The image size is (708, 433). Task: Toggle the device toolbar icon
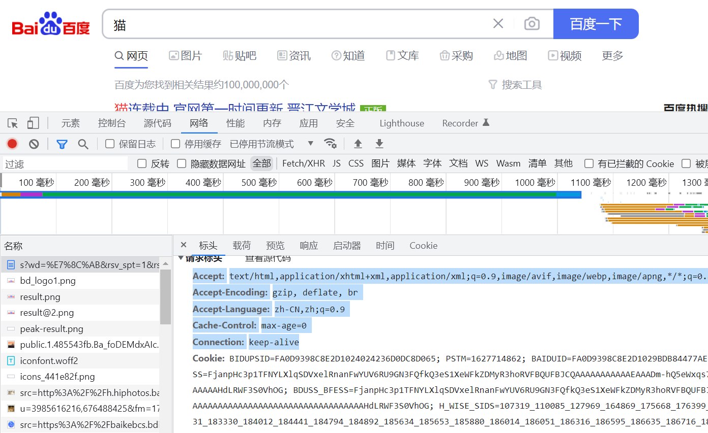33,123
